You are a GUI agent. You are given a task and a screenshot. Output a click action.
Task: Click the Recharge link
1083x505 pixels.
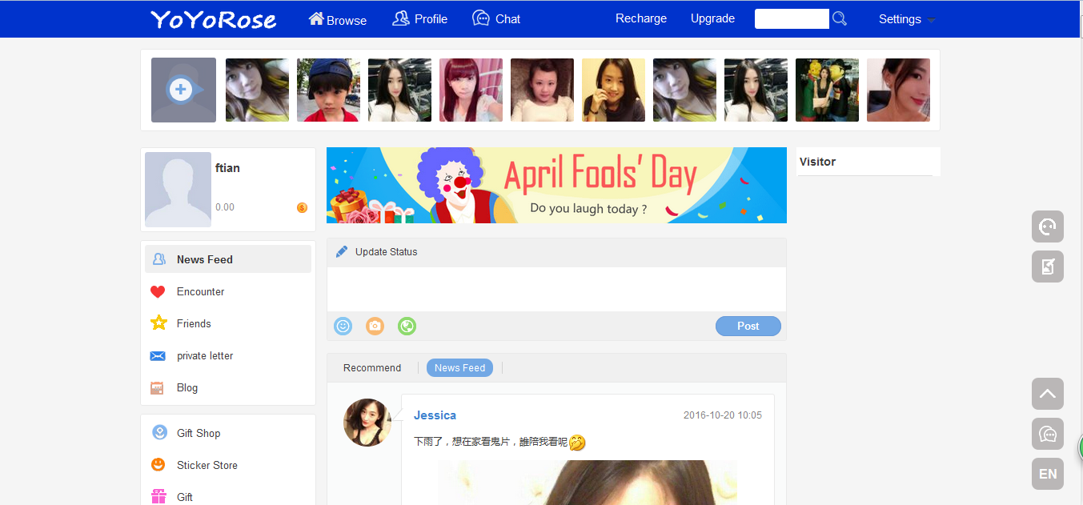point(641,18)
